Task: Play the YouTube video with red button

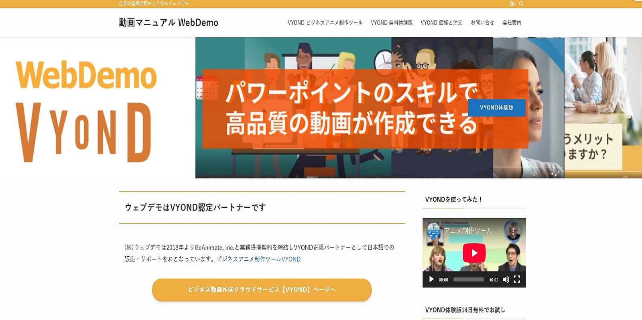Action: (x=474, y=253)
